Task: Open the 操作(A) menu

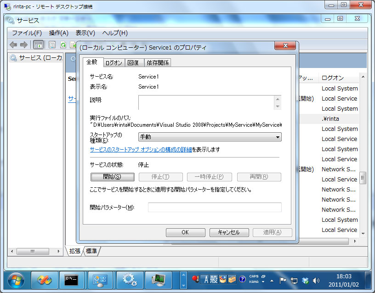Action: point(58,33)
